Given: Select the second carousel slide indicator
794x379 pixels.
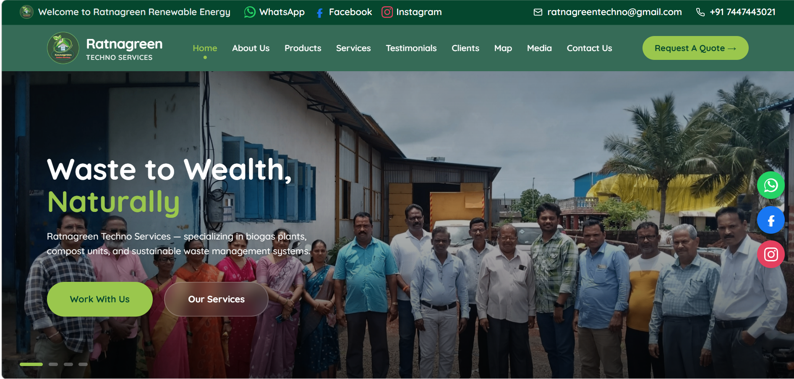Looking at the screenshot, I should [53, 364].
